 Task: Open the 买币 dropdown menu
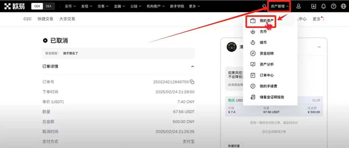70,6
